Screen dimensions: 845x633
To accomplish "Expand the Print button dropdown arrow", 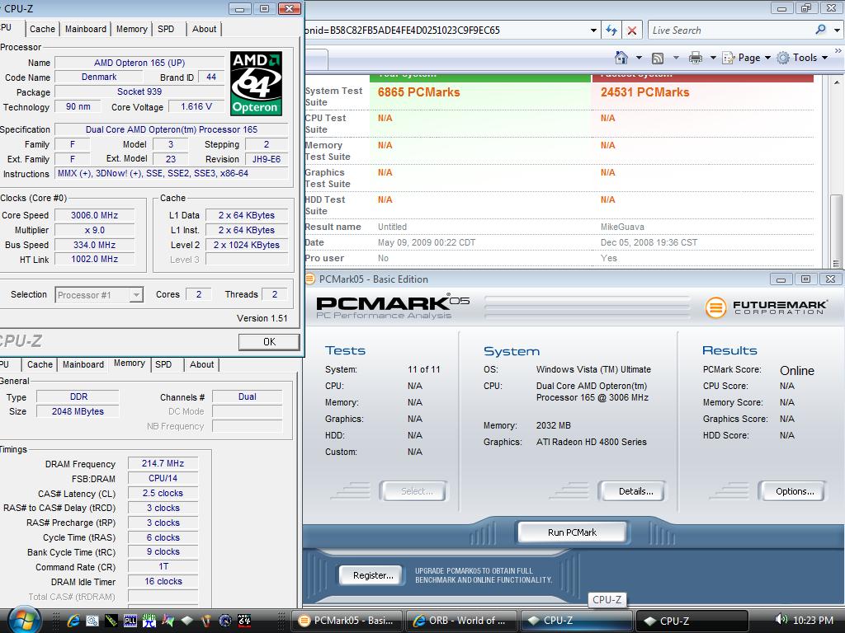I will pos(713,58).
